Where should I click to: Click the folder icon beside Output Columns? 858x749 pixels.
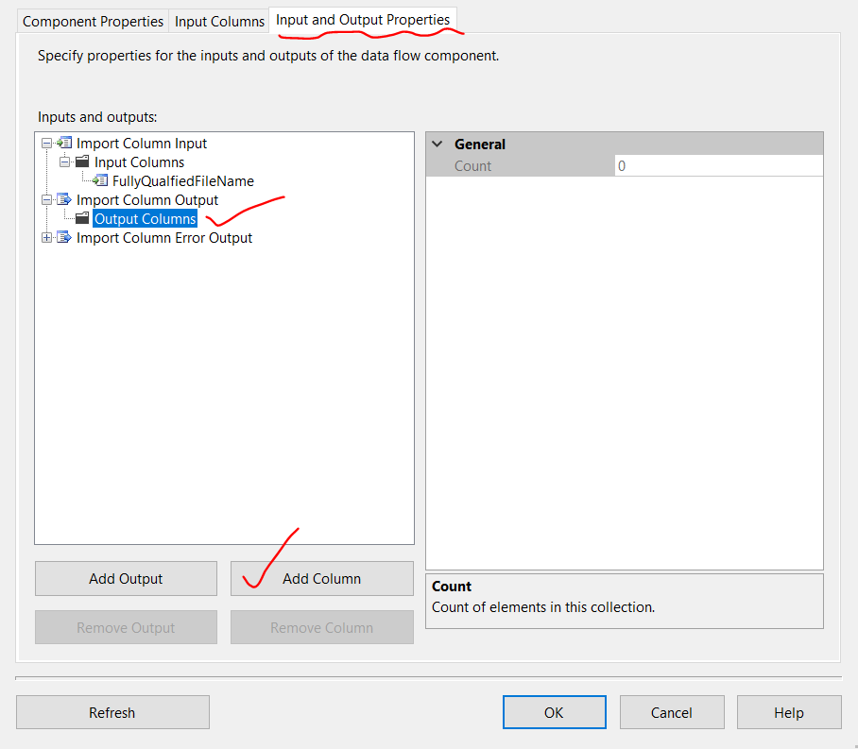[x=81, y=218]
